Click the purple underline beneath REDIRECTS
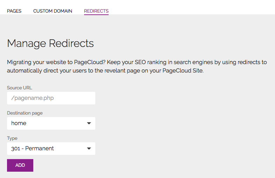Viewport: 275px width, 178px height. 96,15
